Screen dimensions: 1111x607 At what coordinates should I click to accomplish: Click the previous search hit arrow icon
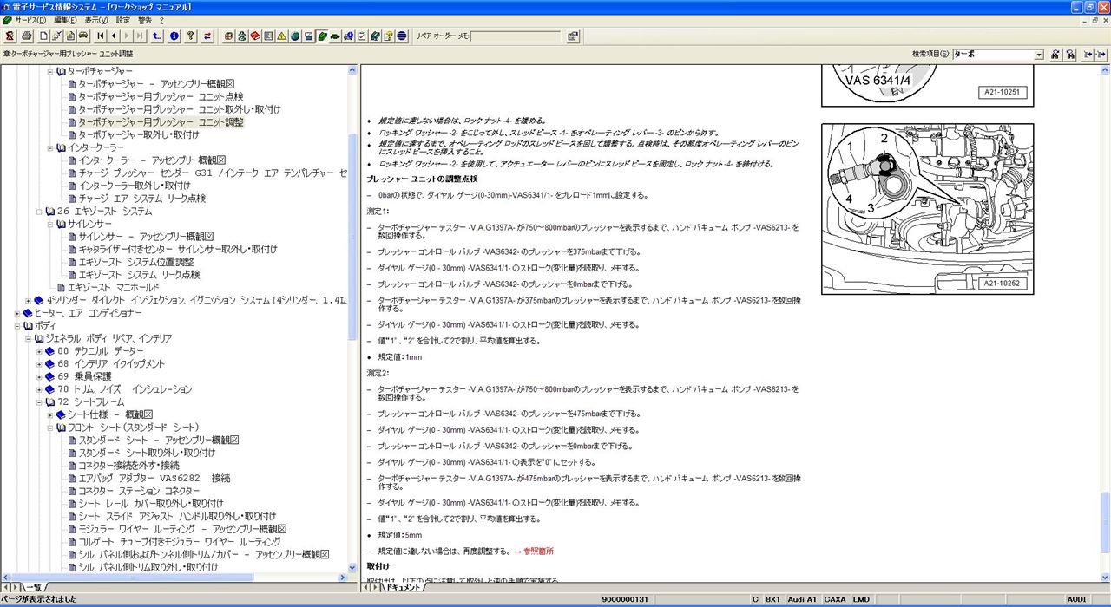tap(1088, 54)
